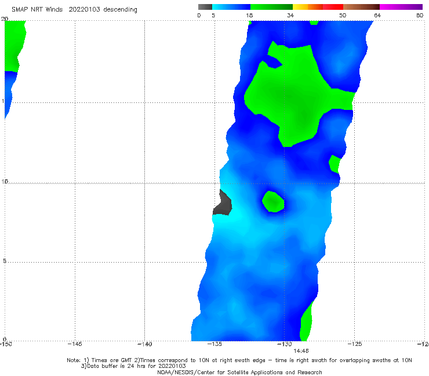Screen dimensions: 429x376
Task: Click the latitude label '10' on the left axis
Action: [x=5, y=181]
